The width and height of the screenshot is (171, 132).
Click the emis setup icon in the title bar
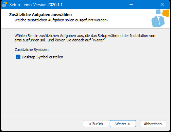pyautogui.click(x=5, y=4)
